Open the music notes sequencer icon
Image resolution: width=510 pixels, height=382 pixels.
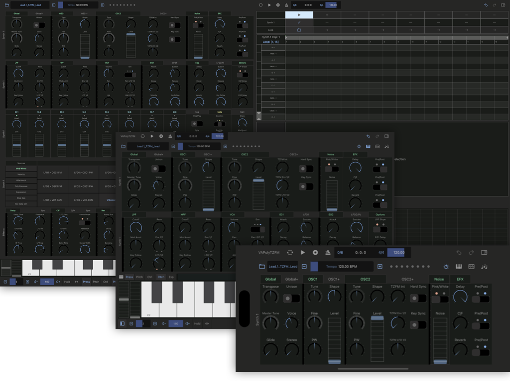pyautogui.click(x=484, y=267)
